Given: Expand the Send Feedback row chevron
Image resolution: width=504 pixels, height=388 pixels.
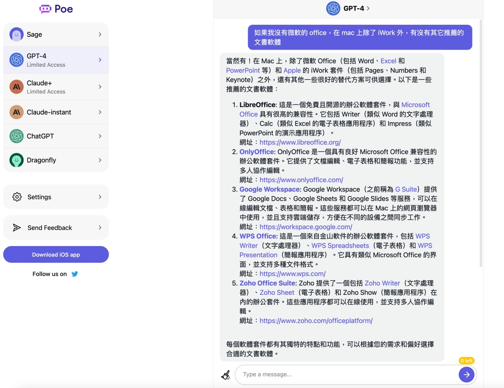Looking at the screenshot, I should (100, 228).
